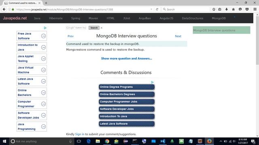259x145 pixels.
Task: Open the Hibernate menu in site navbar
Action: [x=56, y=18]
